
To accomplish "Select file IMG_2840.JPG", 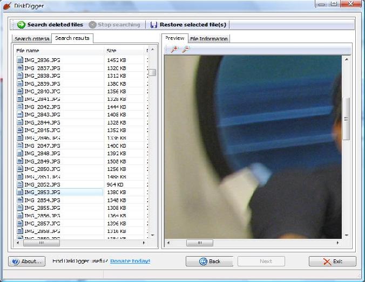I will [42, 91].
